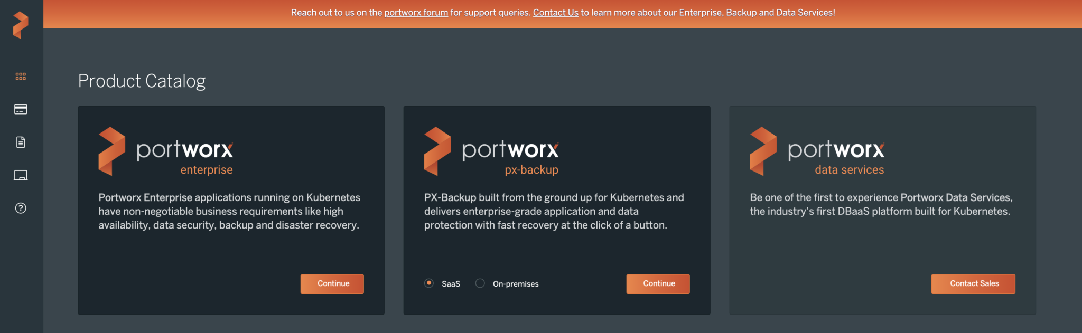Viewport: 1082px width, 333px height.
Task: Choose the On-premises radio option
Action: (x=480, y=283)
